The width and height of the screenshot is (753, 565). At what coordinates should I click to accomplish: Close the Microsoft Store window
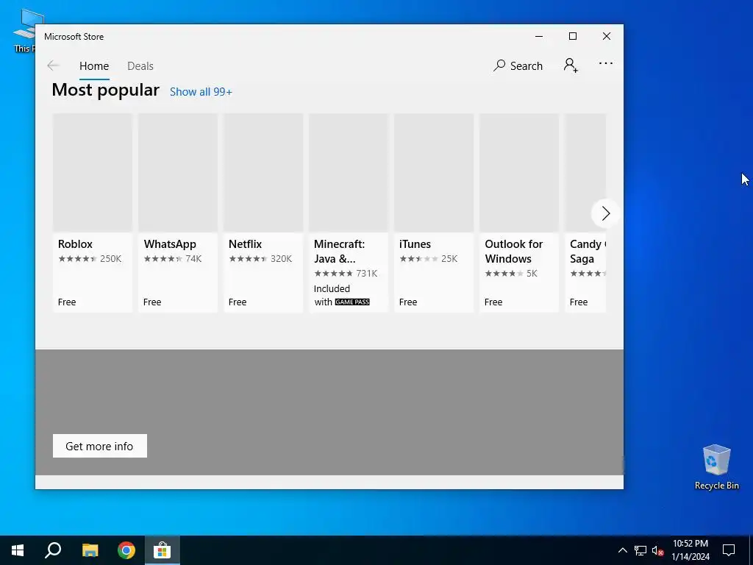(x=607, y=37)
